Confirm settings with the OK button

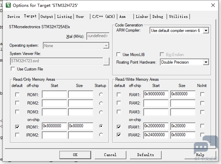pos(75,155)
